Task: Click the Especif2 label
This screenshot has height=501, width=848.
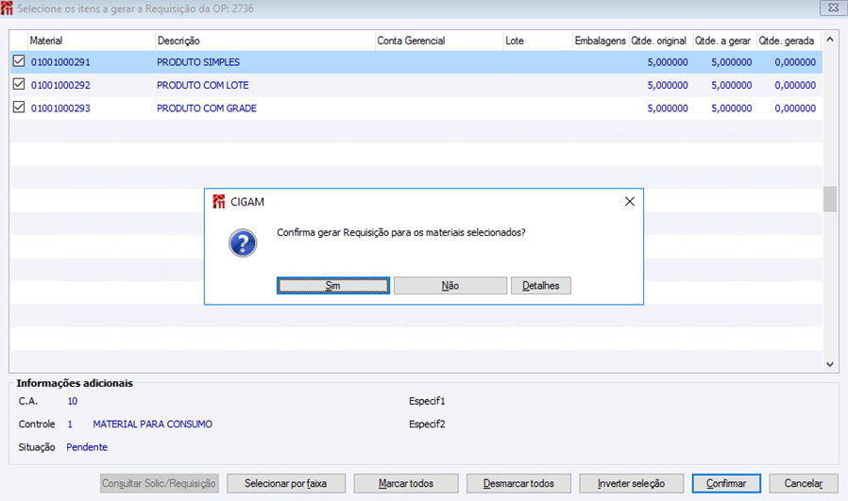Action: point(427,425)
